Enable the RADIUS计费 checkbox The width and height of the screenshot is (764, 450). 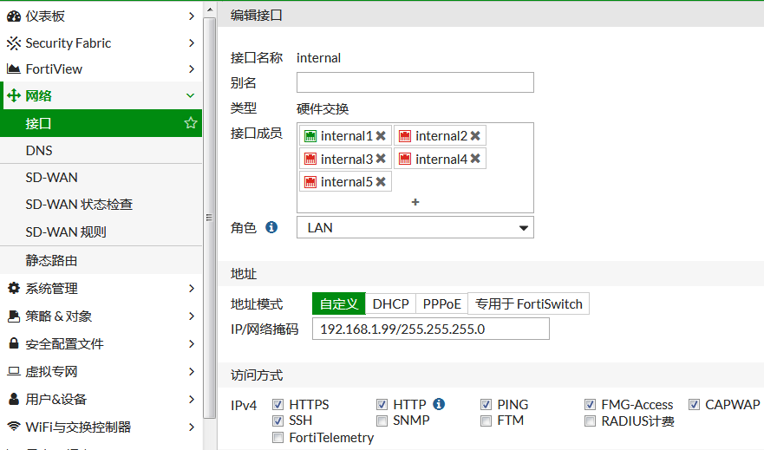point(590,421)
